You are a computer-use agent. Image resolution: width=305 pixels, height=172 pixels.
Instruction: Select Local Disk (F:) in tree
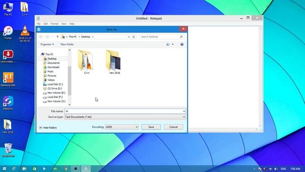[55, 97]
